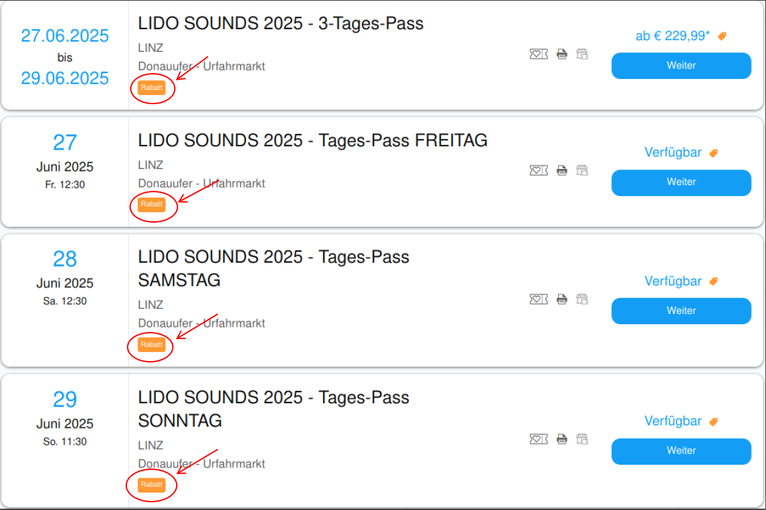Click Weiter for Tages-Pass SAMSTAG
766x510 pixels.
681,311
